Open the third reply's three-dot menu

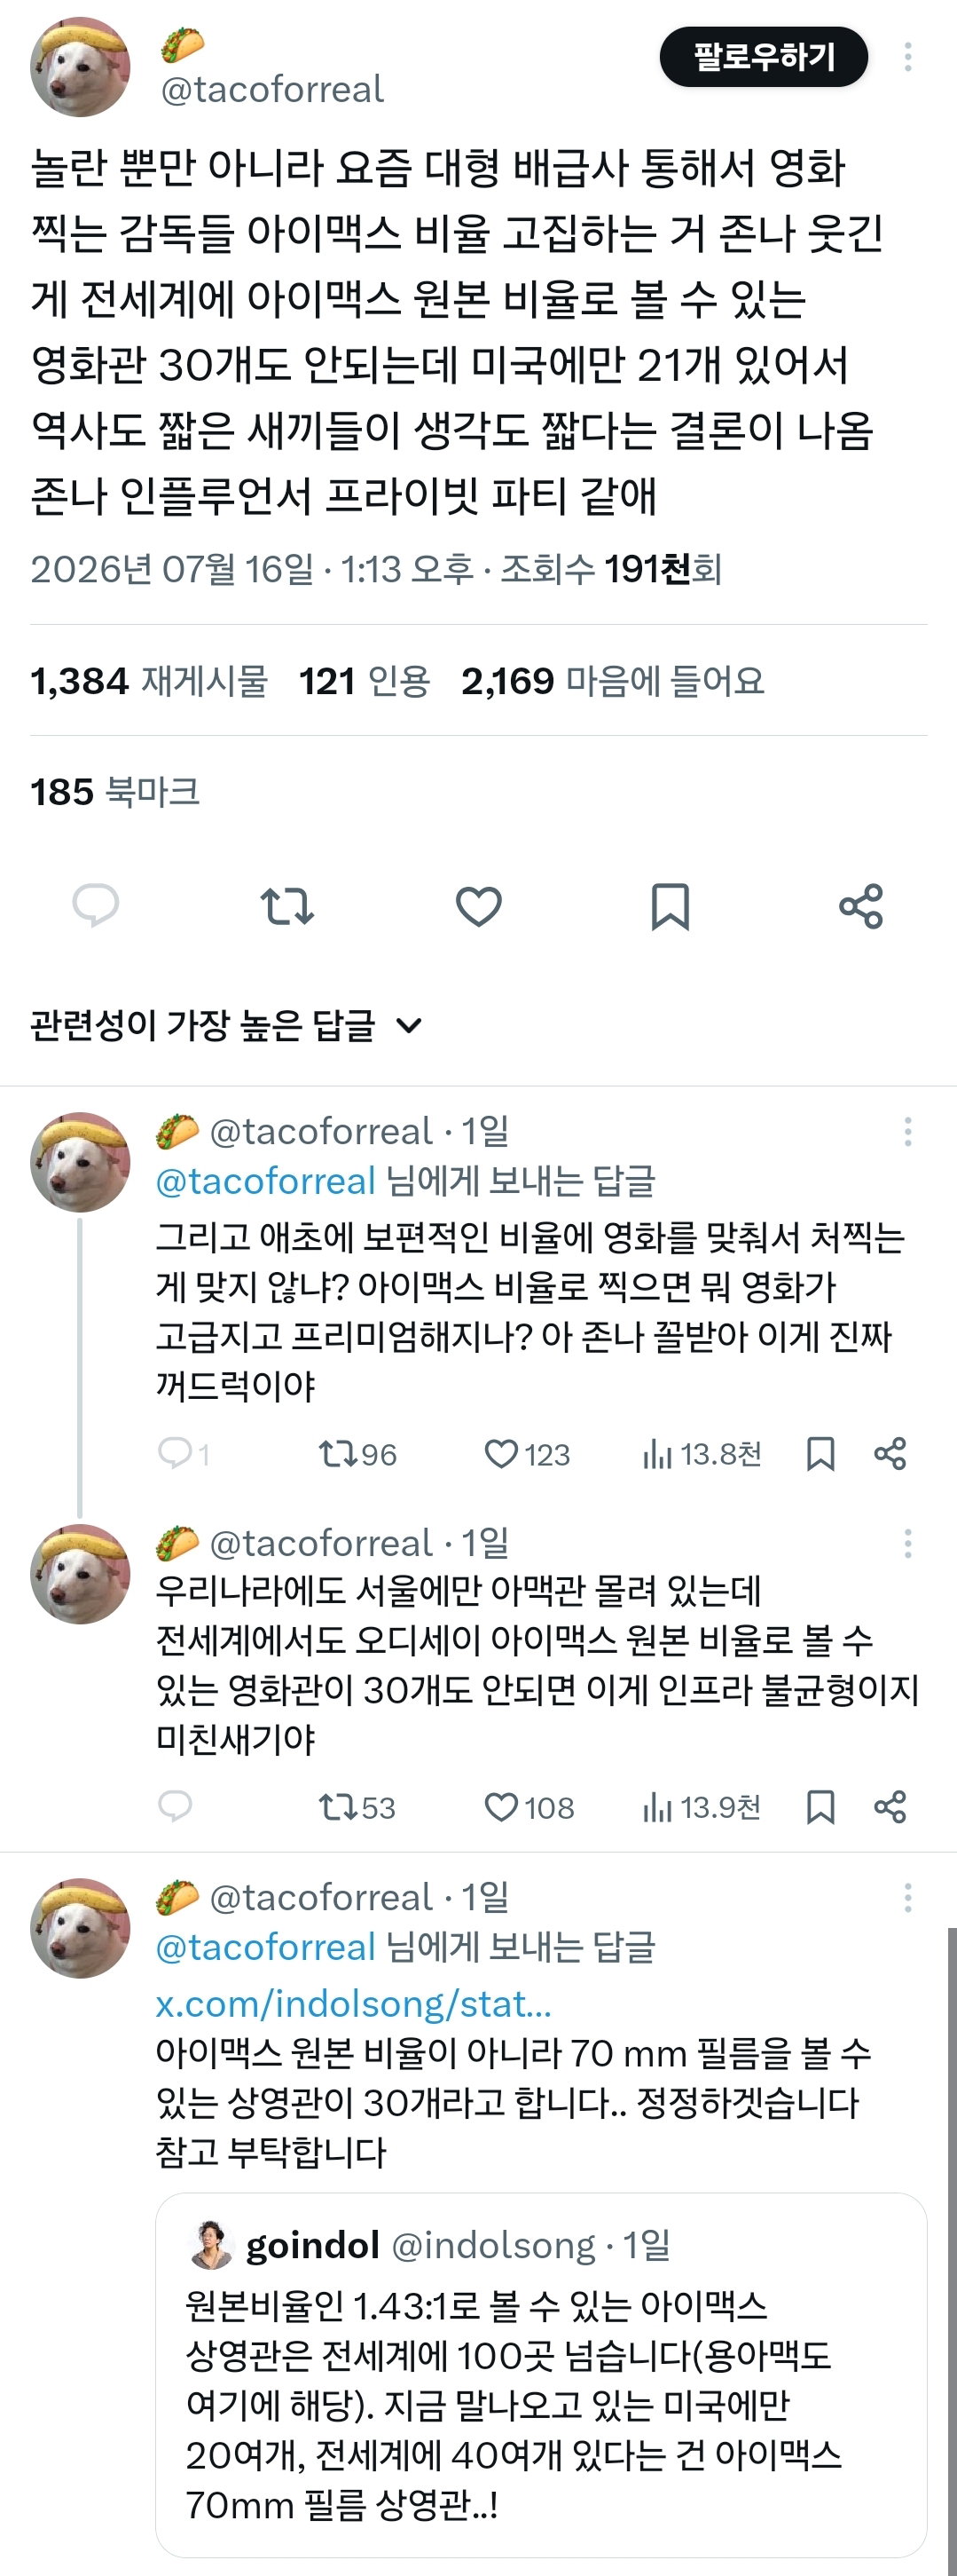907,1898
